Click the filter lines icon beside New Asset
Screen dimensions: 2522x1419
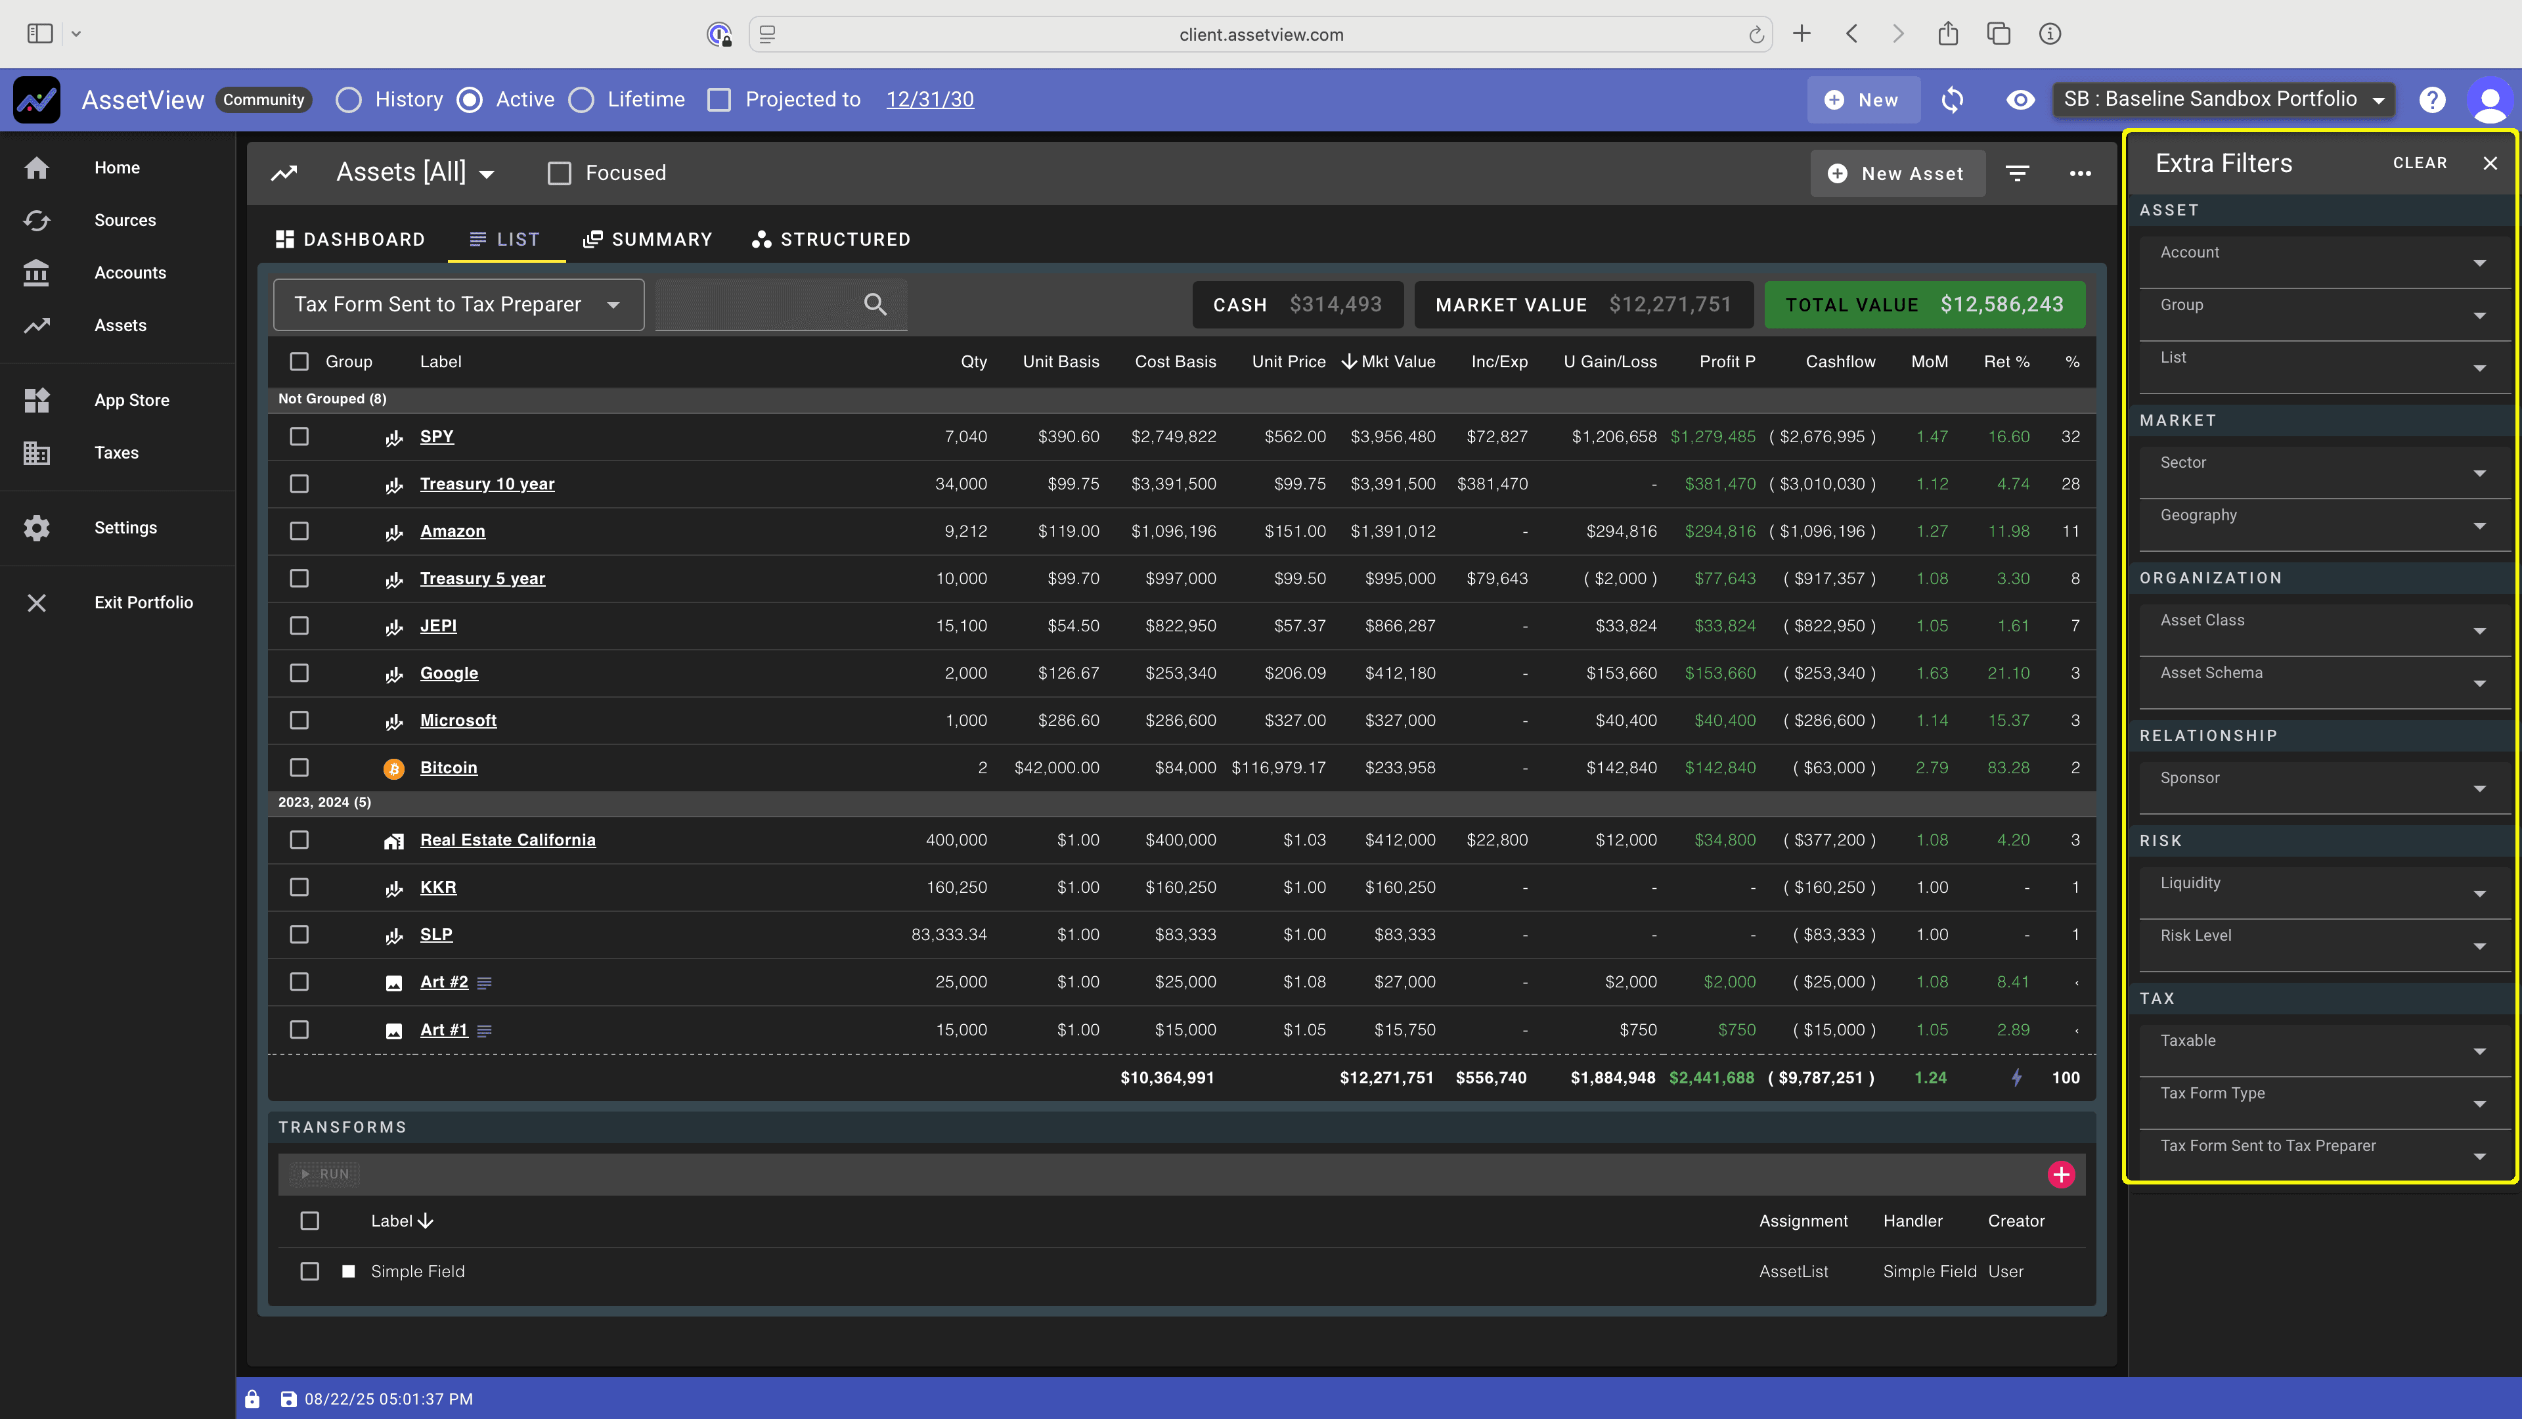pyautogui.click(x=2018, y=173)
